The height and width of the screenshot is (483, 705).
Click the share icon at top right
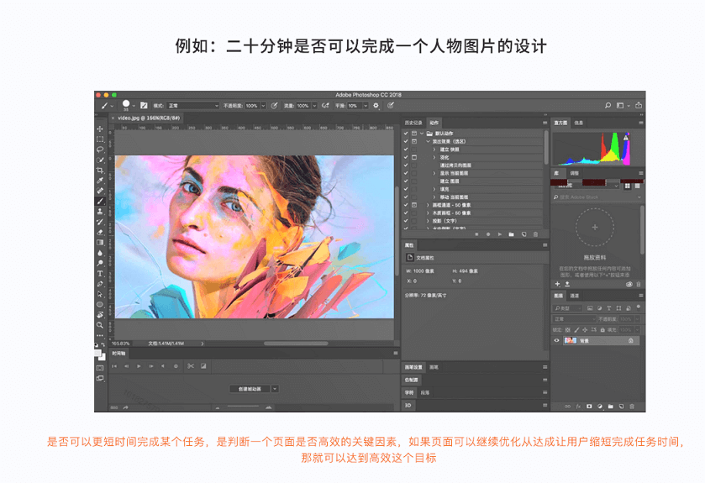(x=639, y=106)
